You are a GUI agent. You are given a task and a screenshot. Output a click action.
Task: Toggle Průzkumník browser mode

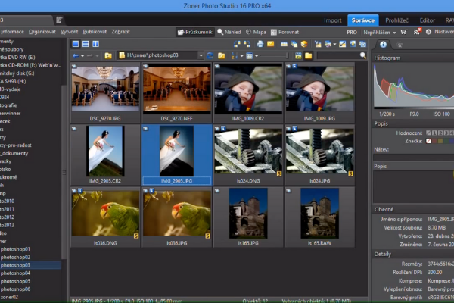click(195, 32)
